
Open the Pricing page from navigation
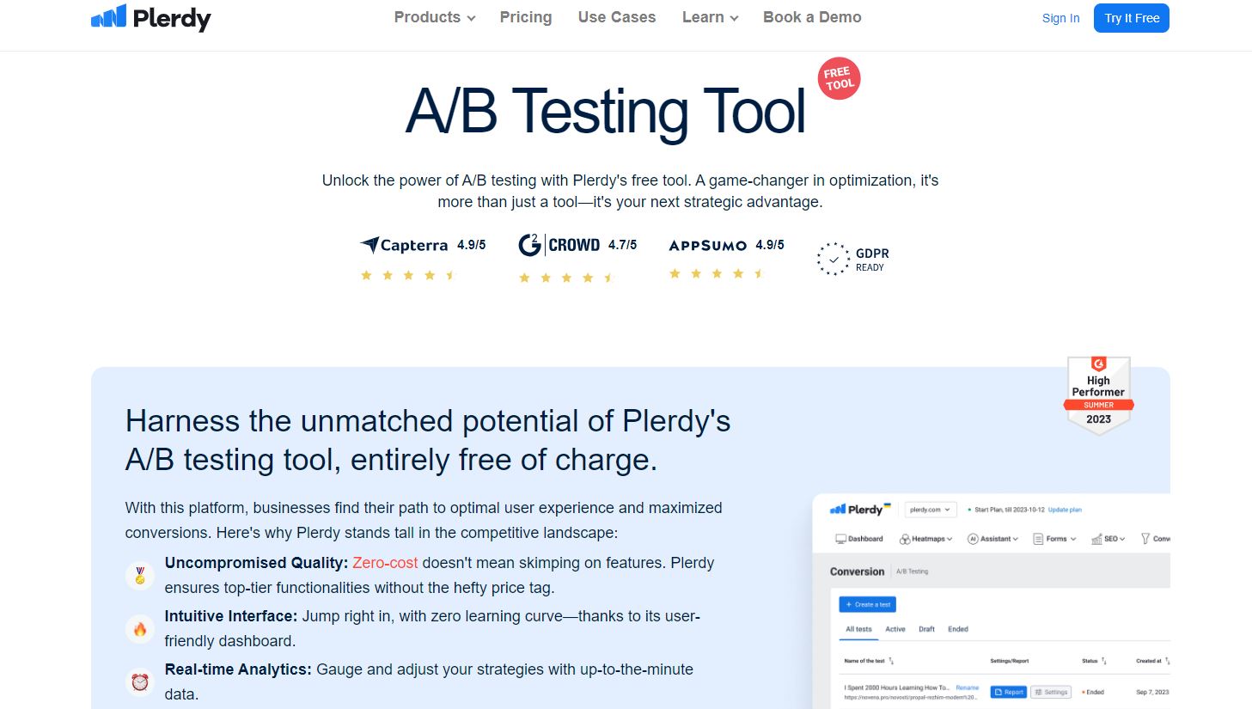click(526, 17)
